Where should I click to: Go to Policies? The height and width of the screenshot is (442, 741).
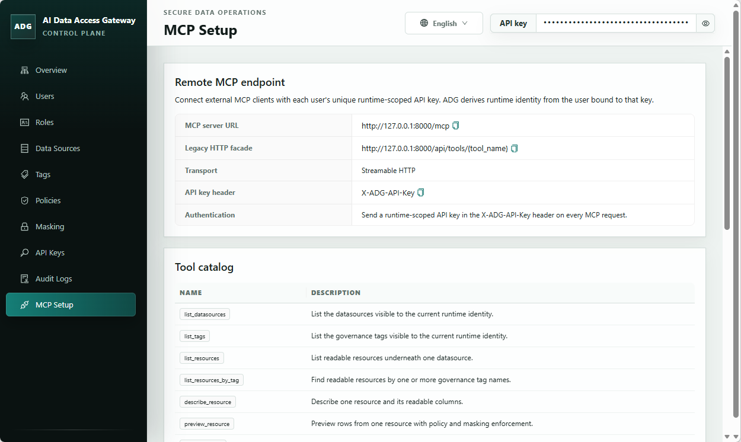tap(71, 201)
